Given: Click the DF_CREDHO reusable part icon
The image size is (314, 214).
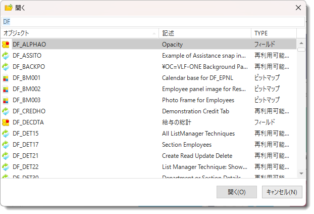Looking at the screenshot, I should (x=6, y=111).
